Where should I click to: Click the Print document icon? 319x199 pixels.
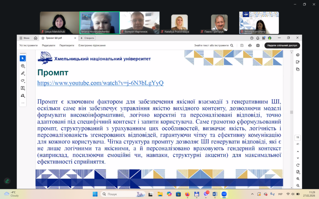coord(258,45)
